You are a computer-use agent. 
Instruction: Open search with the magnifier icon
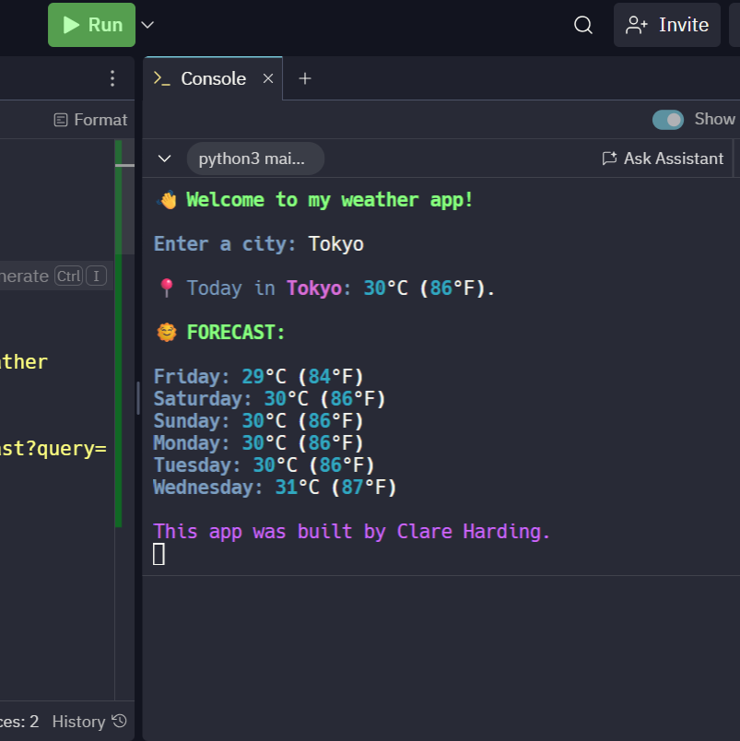point(583,25)
